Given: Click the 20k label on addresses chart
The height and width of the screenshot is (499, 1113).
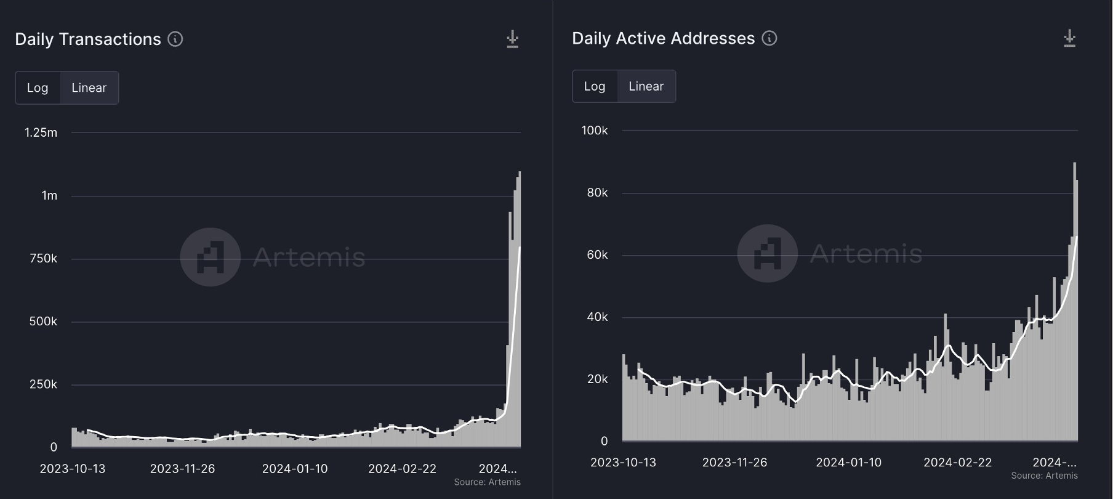Looking at the screenshot, I should [x=597, y=379].
